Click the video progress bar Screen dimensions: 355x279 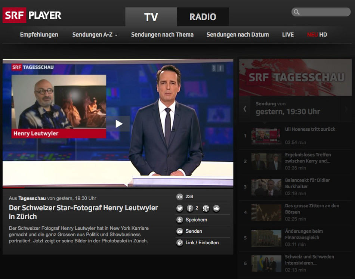click(x=118, y=187)
